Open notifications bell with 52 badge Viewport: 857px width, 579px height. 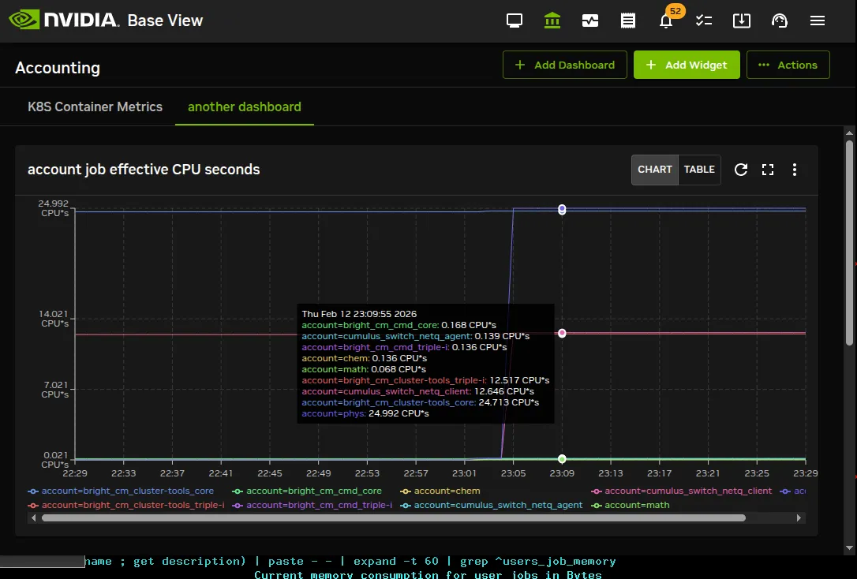tap(668, 19)
